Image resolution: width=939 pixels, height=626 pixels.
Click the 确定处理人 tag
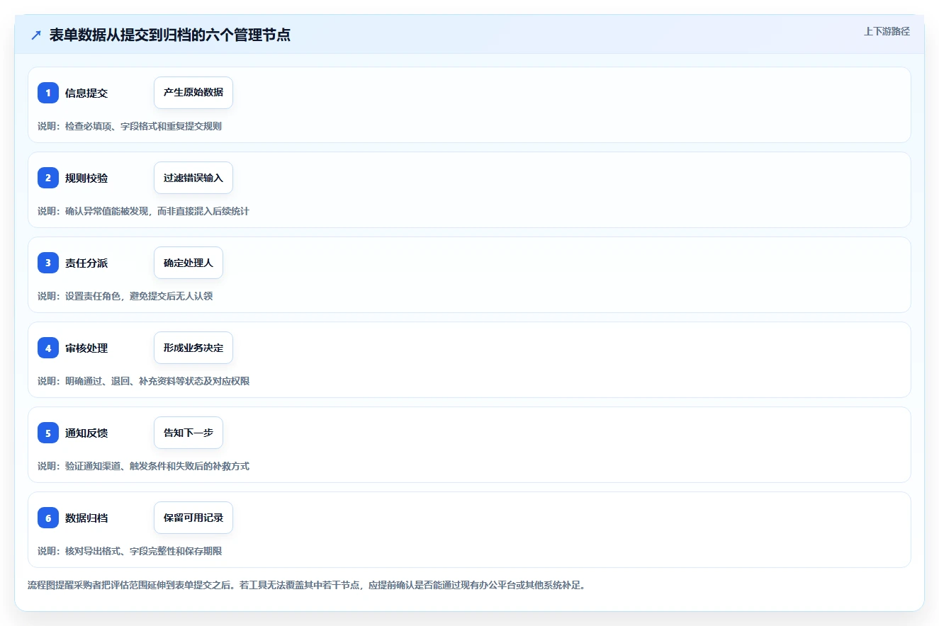(x=189, y=263)
